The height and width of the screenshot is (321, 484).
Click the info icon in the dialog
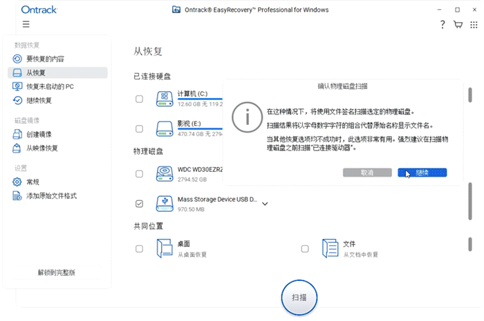coord(248,117)
